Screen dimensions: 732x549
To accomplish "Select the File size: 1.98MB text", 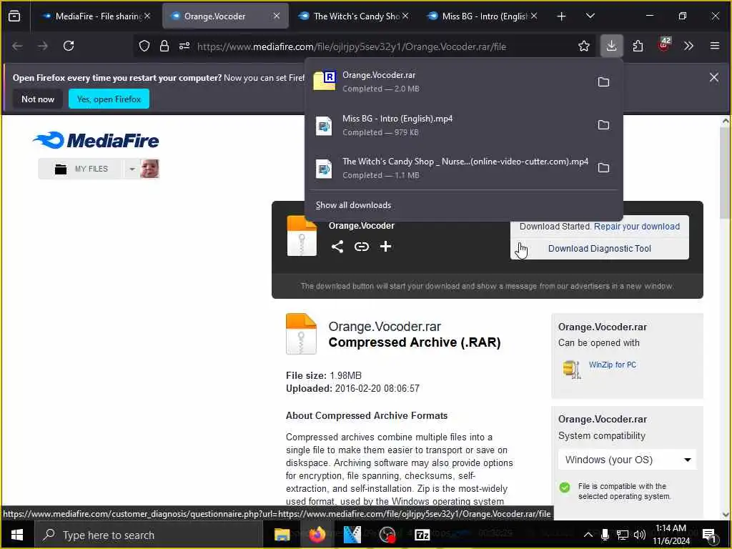I will click(324, 375).
